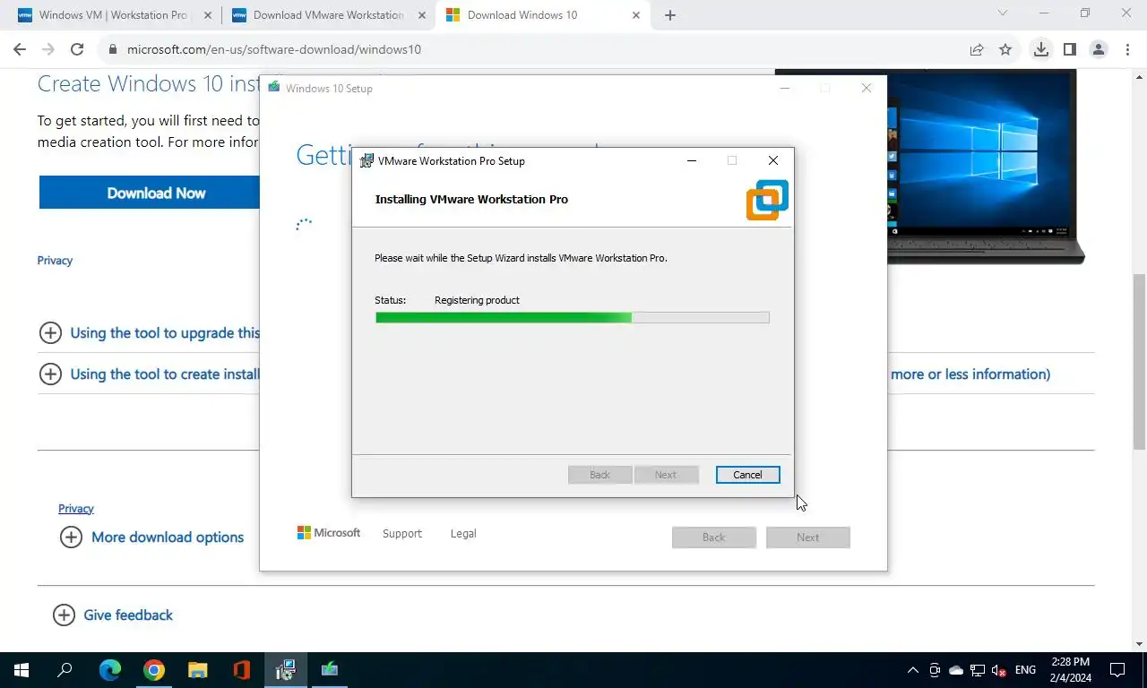1147x688 pixels.
Task: Click the muted volume tray icon
Action: tap(999, 670)
